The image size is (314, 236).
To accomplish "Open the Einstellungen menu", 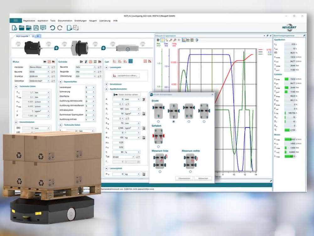I will click(80, 21).
